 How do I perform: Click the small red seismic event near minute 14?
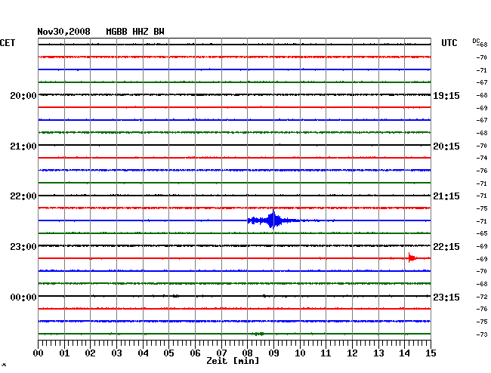[412, 257]
